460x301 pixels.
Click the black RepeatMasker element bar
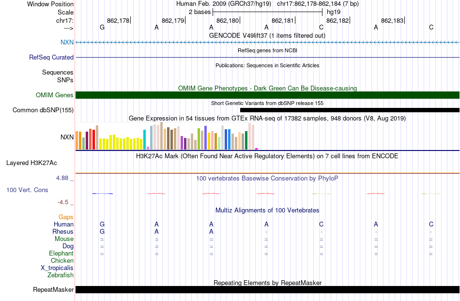268,289
